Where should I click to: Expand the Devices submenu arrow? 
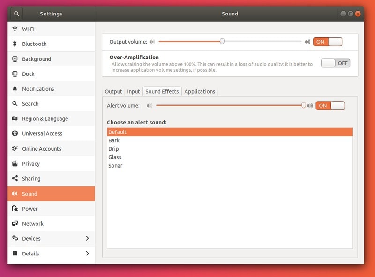(x=87, y=239)
